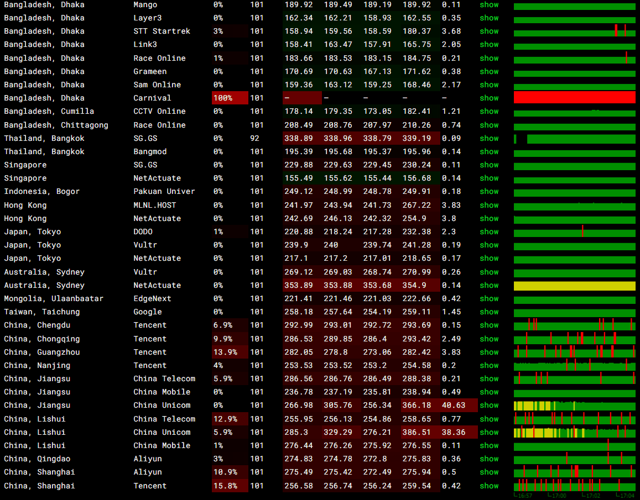Viewport: 640px width, 500px height.
Task: Click the "40.63" deviation value
Action: pyautogui.click(x=454, y=406)
